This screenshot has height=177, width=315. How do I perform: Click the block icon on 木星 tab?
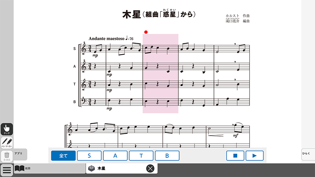point(92,168)
